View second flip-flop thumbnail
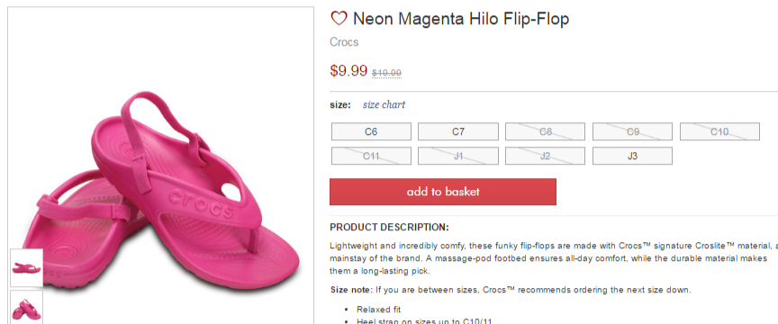This screenshot has height=324, width=778. [x=26, y=307]
